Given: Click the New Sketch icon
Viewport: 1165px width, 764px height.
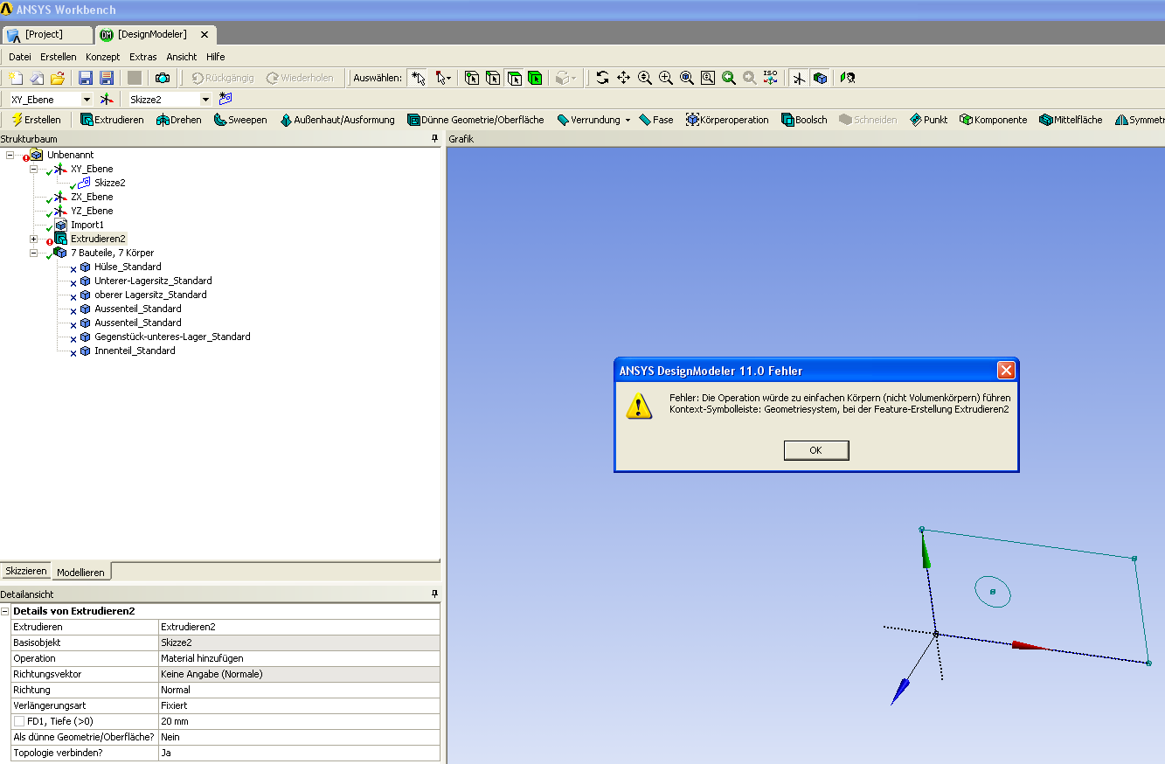Looking at the screenshot, I should [x=225, y=99].
